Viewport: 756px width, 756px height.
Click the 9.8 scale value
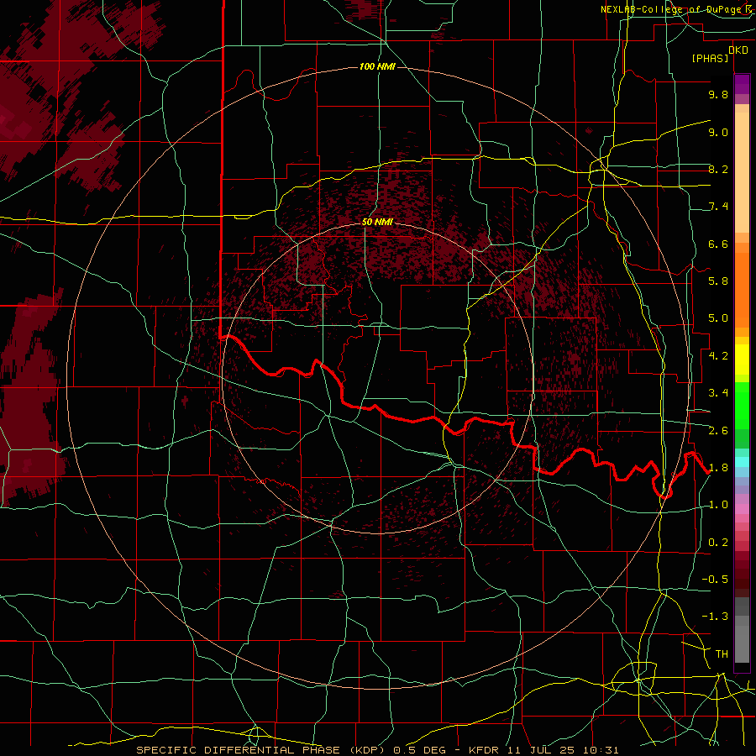[x=718, y=94]
